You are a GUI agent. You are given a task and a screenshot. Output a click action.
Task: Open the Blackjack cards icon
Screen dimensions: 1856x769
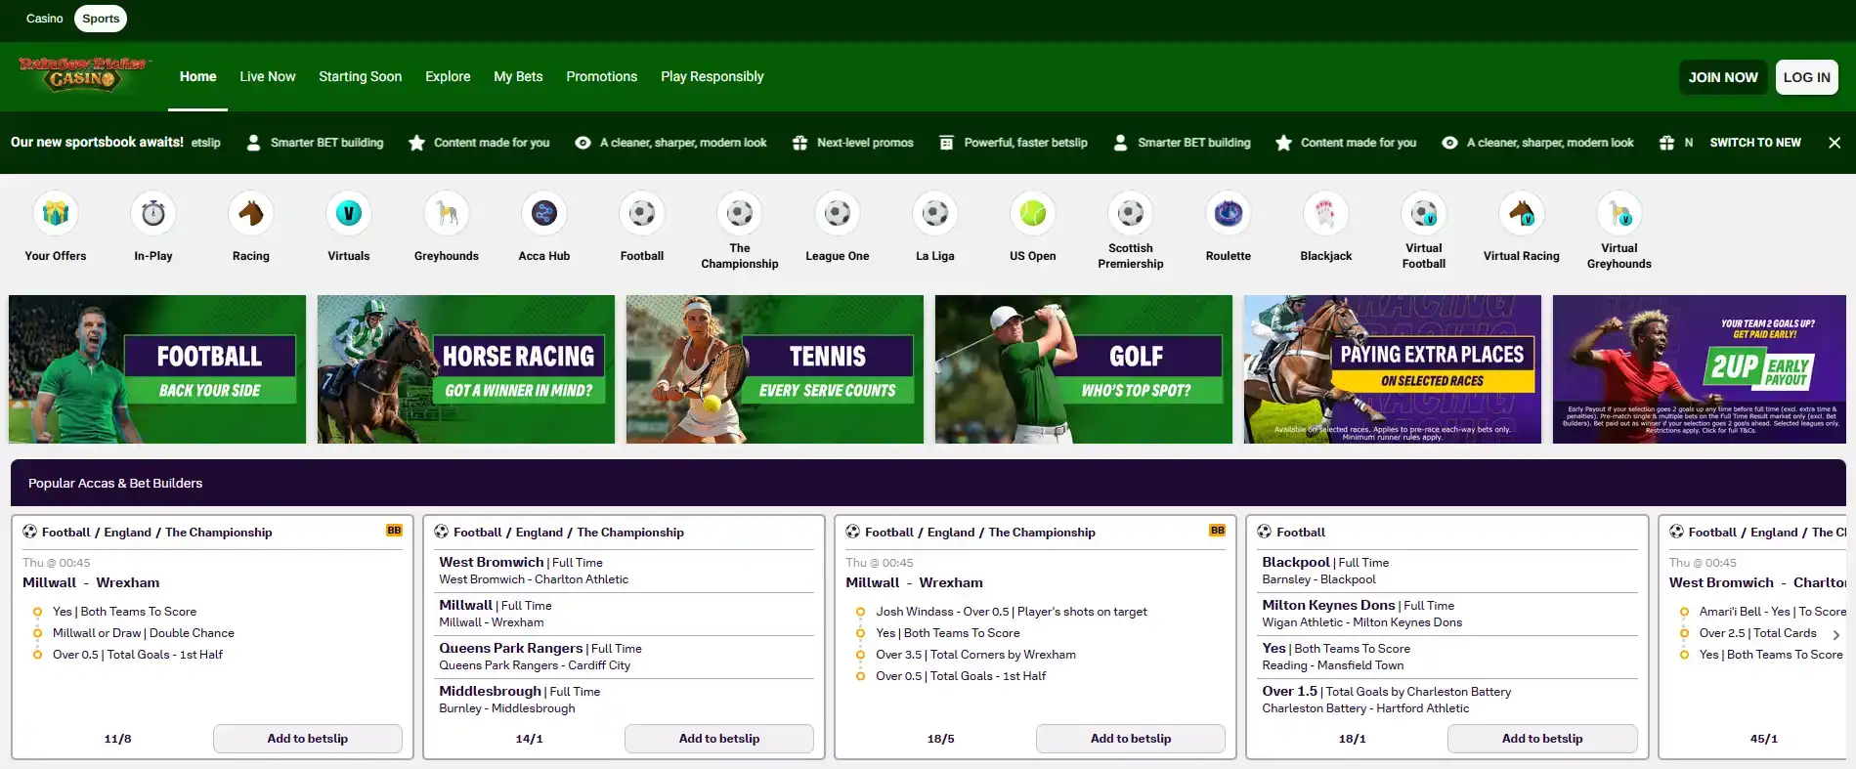(x=1326, y=213)
